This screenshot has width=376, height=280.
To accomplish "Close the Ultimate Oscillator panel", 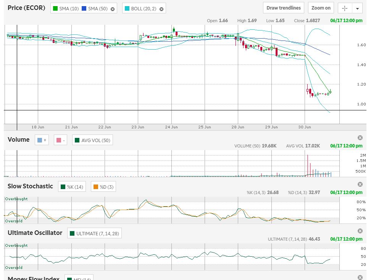I will pyautogui.click(x=360, y=231).
